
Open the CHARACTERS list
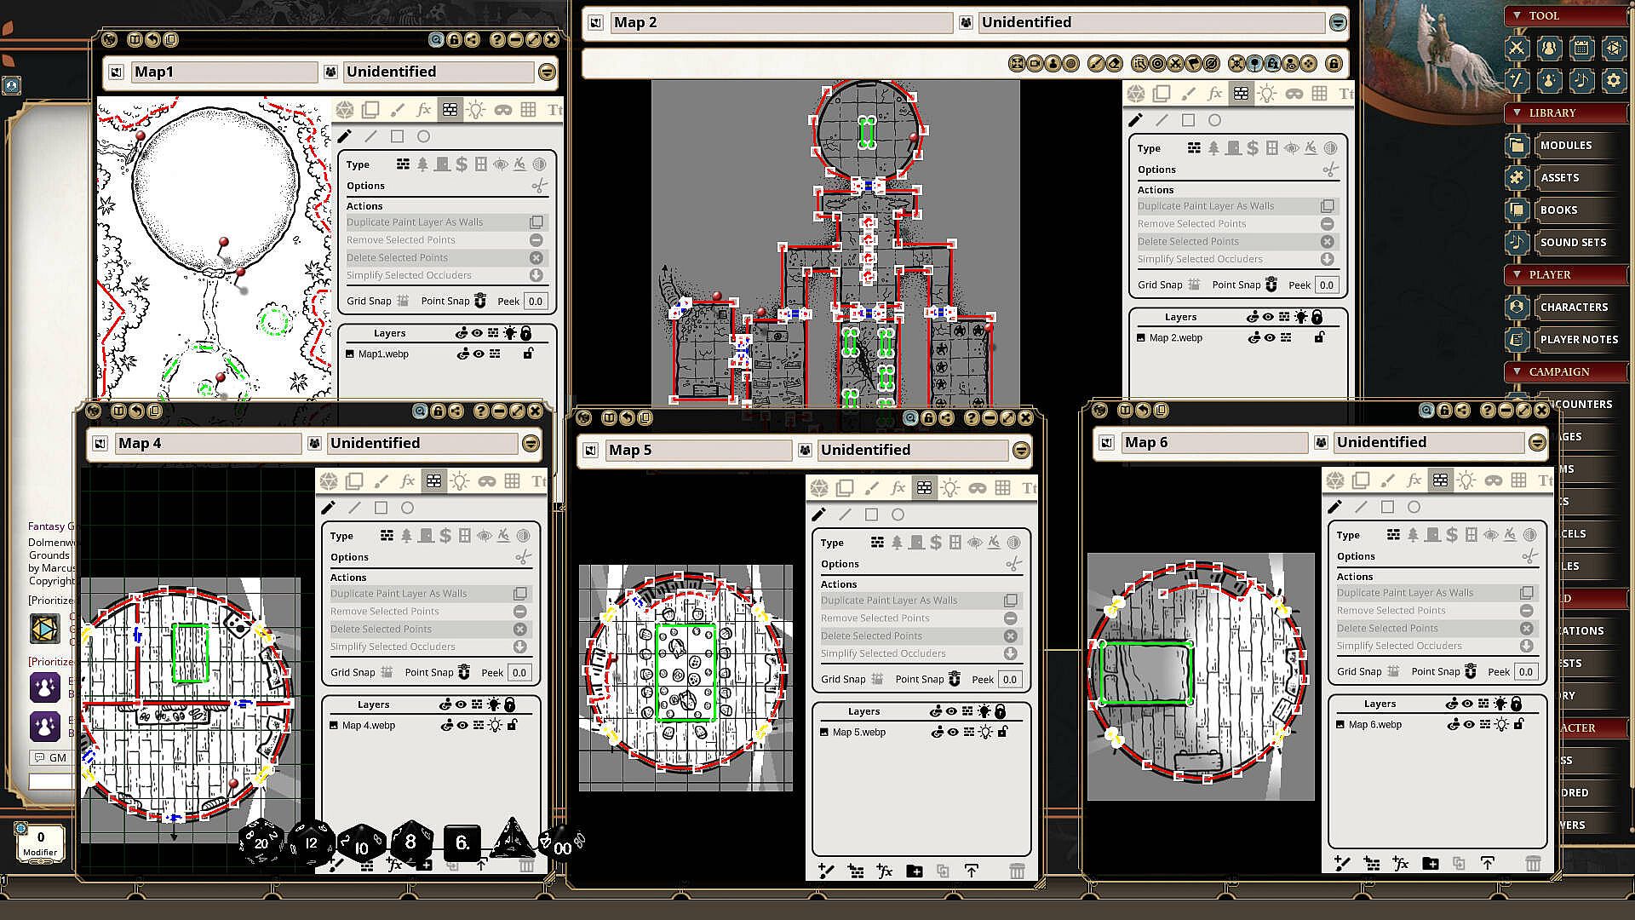[1573, 307]
